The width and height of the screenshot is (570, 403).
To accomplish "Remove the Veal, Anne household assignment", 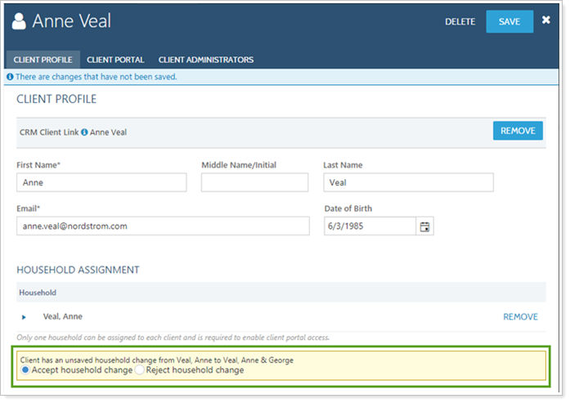I will click(x=520, y=317).
